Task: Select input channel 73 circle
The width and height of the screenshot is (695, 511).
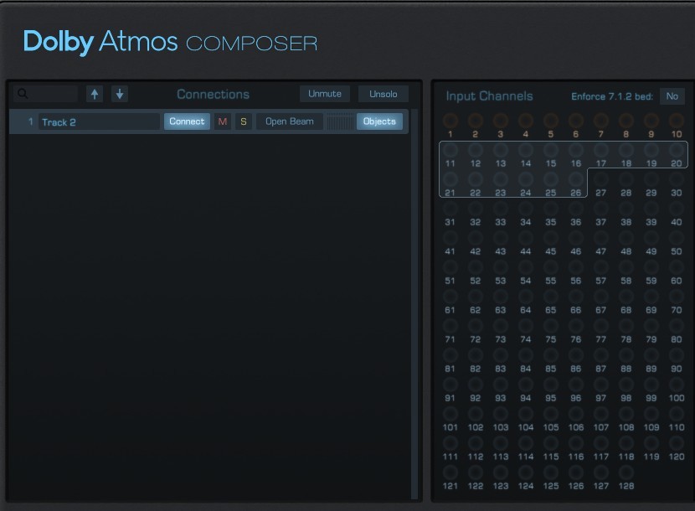Action: click(501, 326)
